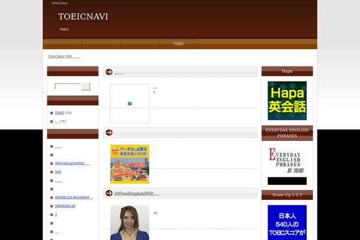Click the square bullet icon beside TOEIC (19)
The height and width of the screenshot is (240, 360).
[52, 113]
